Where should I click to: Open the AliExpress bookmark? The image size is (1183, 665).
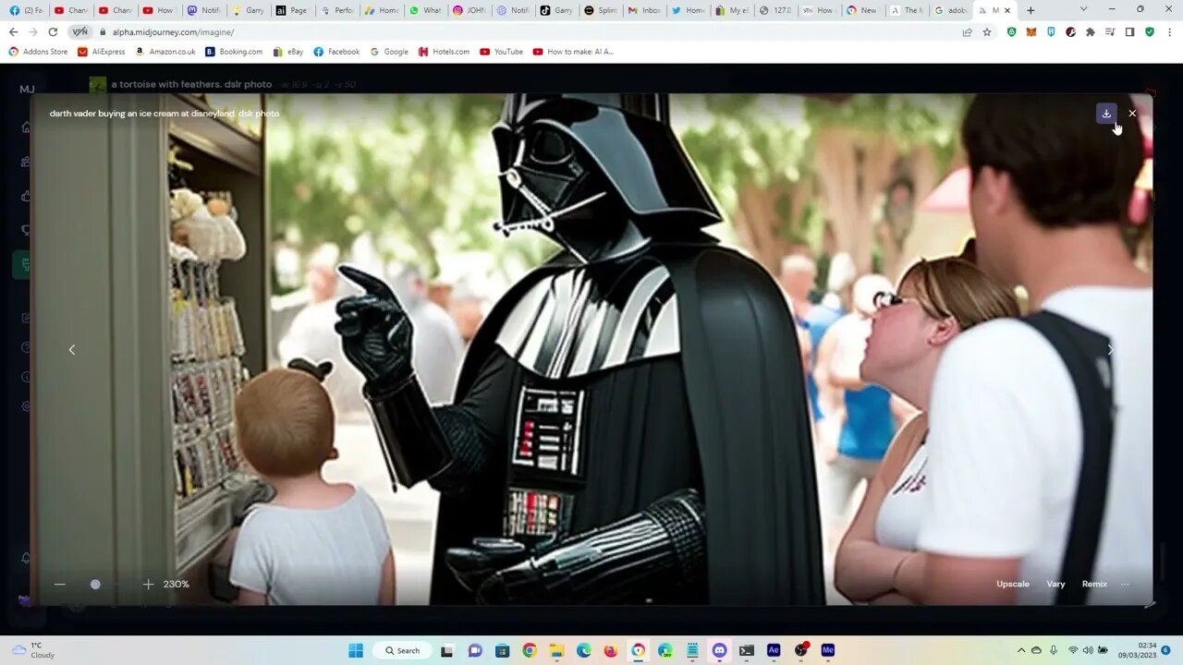coord(102,52)
